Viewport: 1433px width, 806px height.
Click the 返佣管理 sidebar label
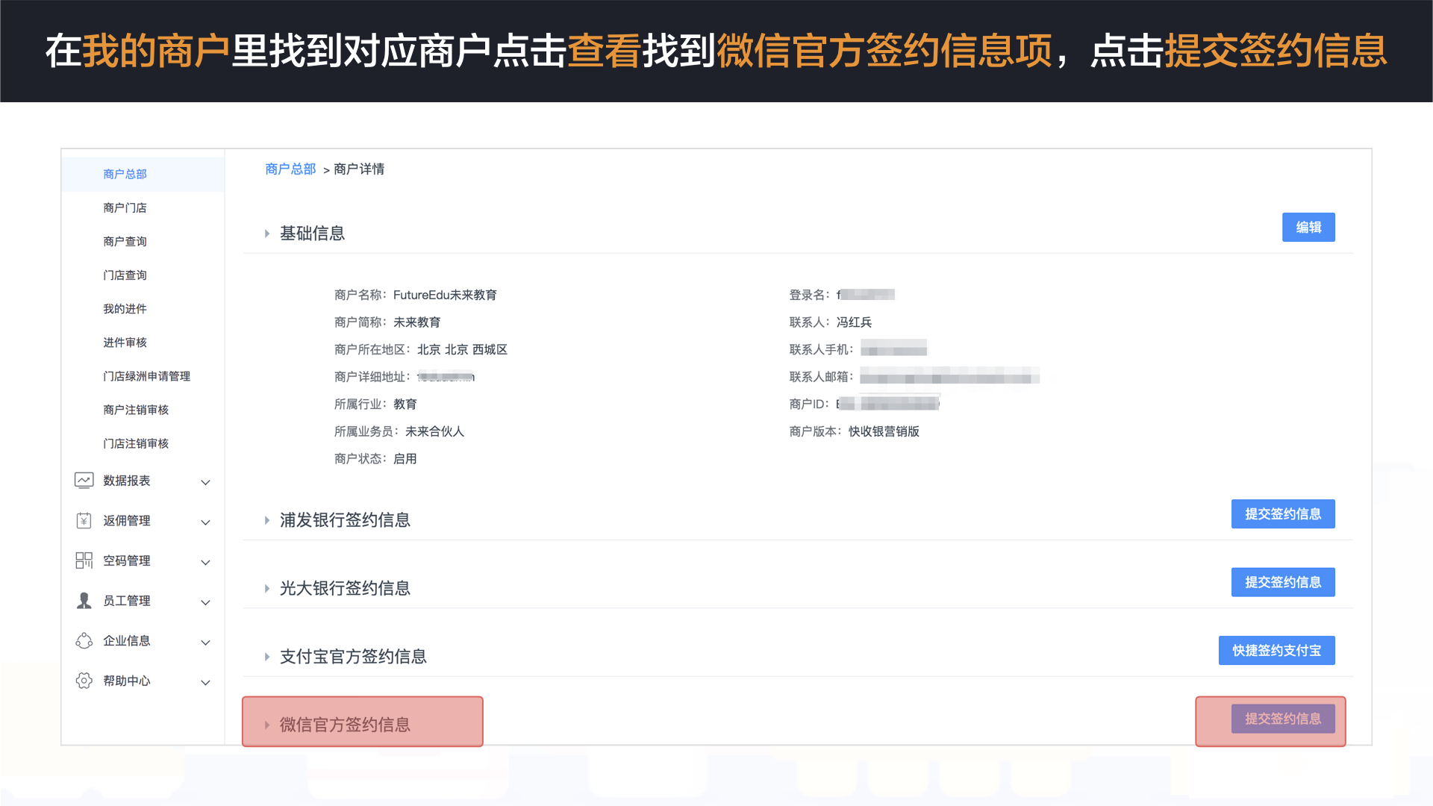[x=127, y=521]
